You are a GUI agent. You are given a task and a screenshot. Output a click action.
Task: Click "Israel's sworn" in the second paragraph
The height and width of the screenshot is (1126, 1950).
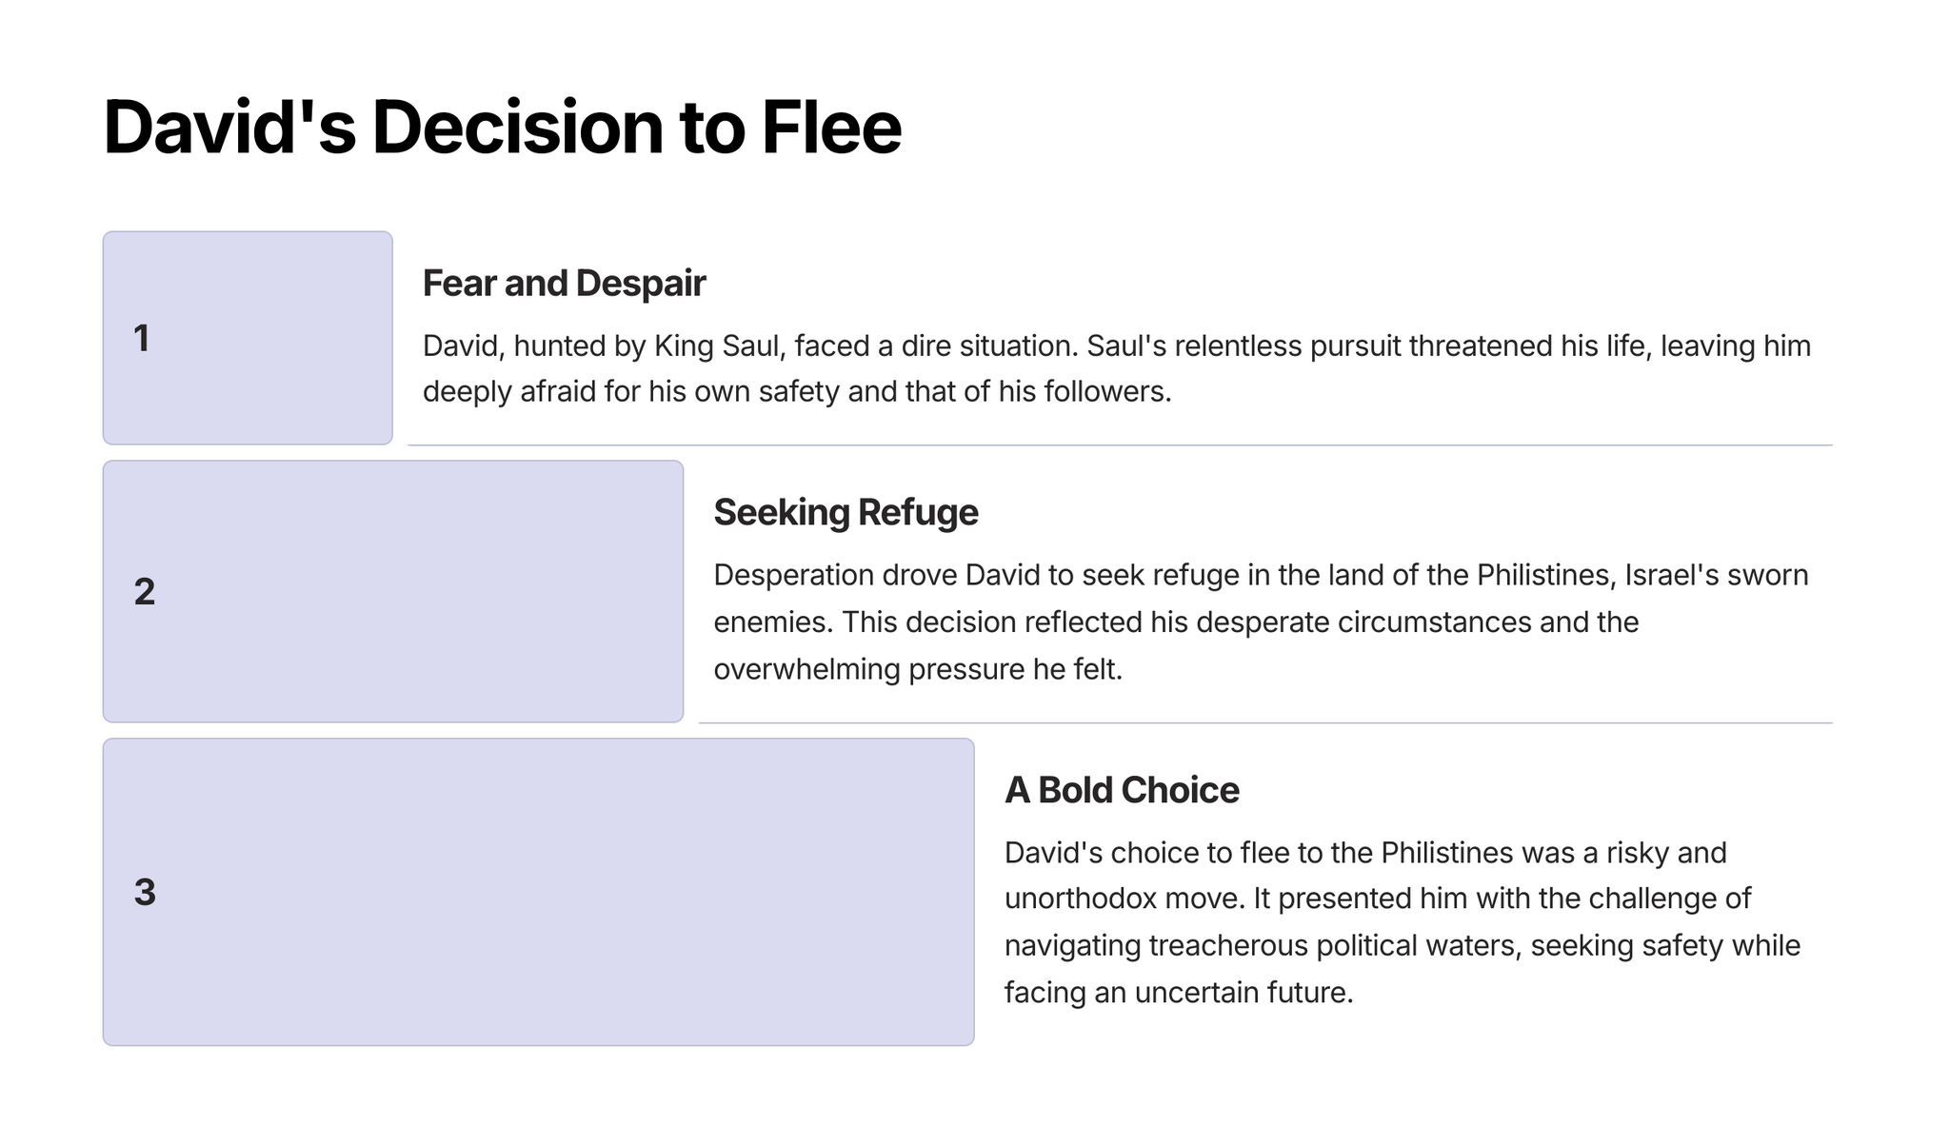(1716, 575)
